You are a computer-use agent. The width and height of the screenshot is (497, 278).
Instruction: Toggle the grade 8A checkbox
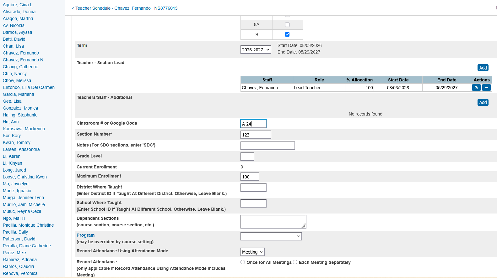[x=287, y=25]
